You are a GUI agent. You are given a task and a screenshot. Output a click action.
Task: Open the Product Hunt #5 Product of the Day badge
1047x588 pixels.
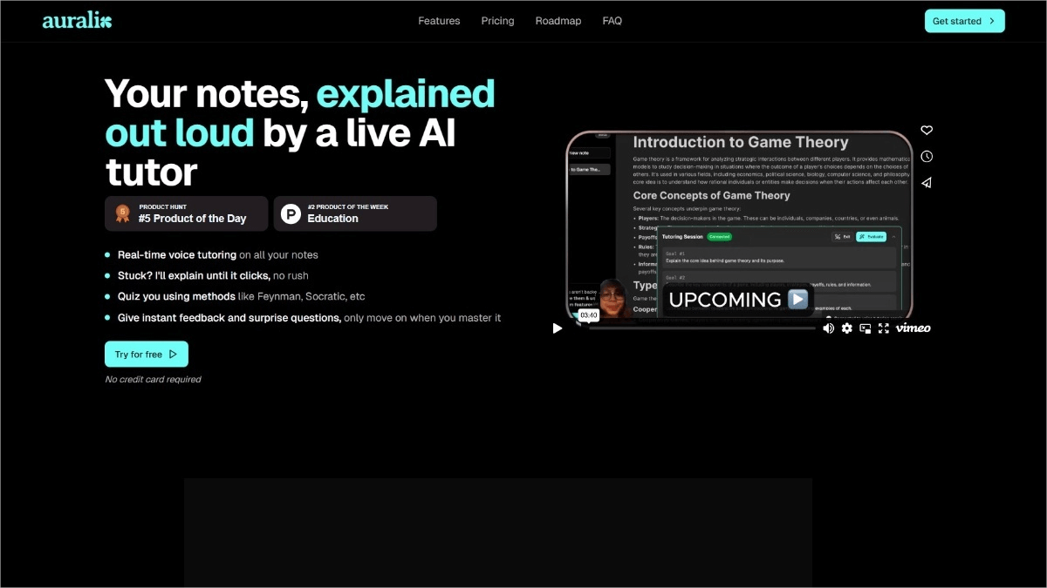tap(186, 213)
